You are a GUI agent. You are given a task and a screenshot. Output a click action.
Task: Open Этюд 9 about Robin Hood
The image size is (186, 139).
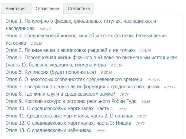[x=71, y=101]
